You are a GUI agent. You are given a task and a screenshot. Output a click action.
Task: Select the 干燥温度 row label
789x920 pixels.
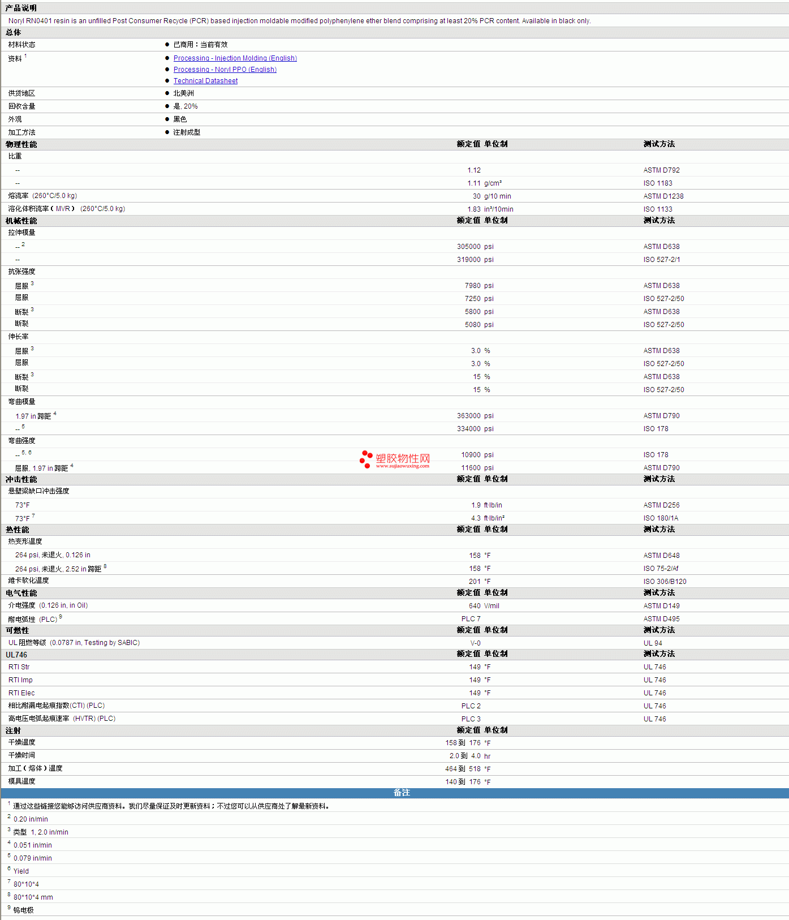coord(21,742)
